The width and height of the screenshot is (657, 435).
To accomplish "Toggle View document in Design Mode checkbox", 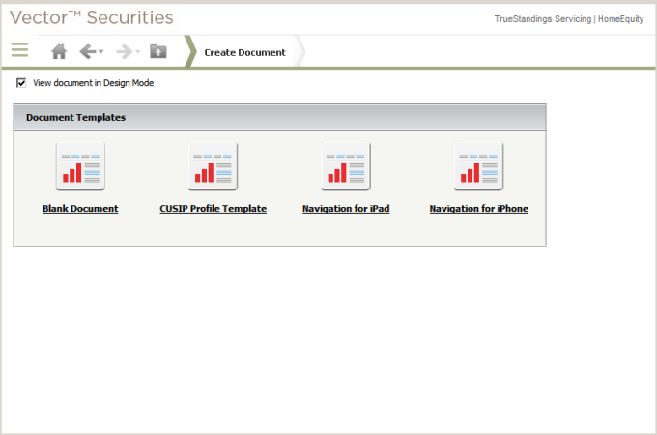I will (x=21, y=83).
